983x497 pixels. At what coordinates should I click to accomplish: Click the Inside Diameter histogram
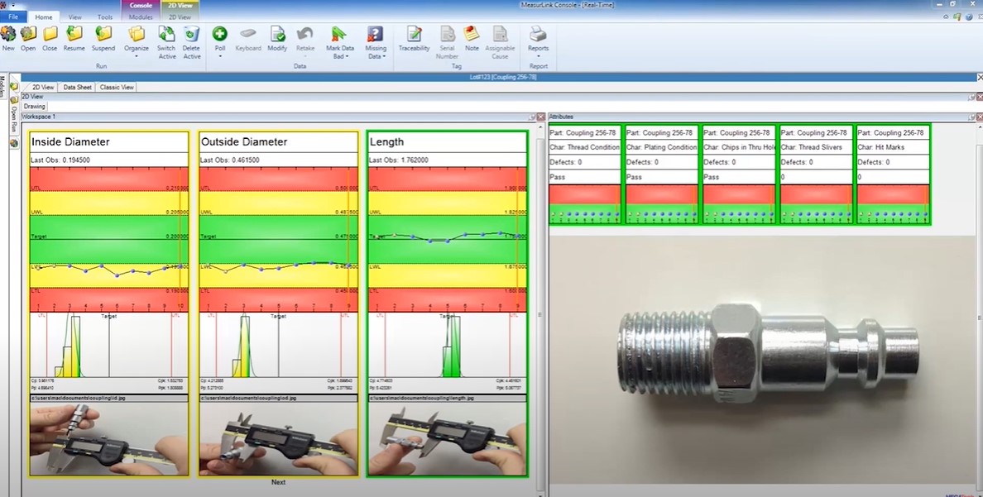click(x=109, y=345)
